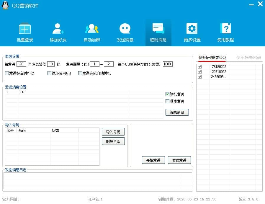Click the 序号 column header
Viewport: 265px width, 204px height.
(11, 130)
